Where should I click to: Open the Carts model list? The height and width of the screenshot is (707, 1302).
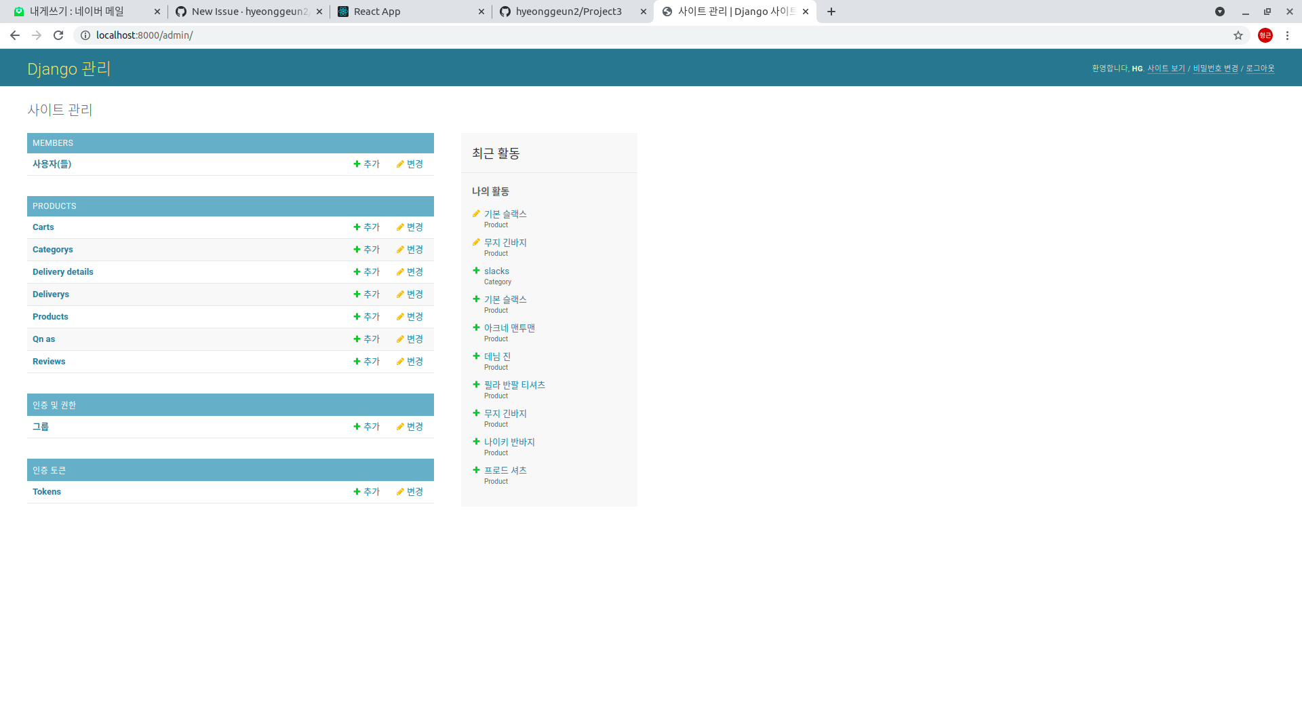[x=43, y=227]
